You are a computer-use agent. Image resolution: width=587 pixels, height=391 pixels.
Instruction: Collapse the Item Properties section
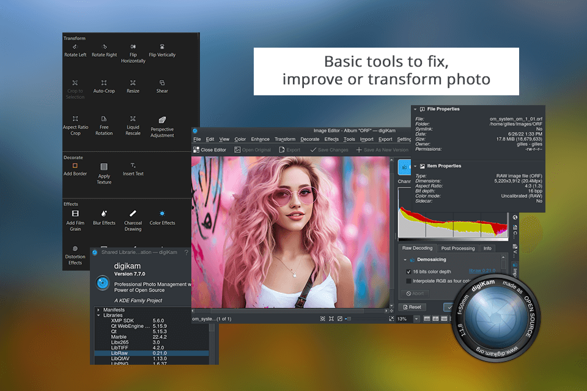(415, 166)
